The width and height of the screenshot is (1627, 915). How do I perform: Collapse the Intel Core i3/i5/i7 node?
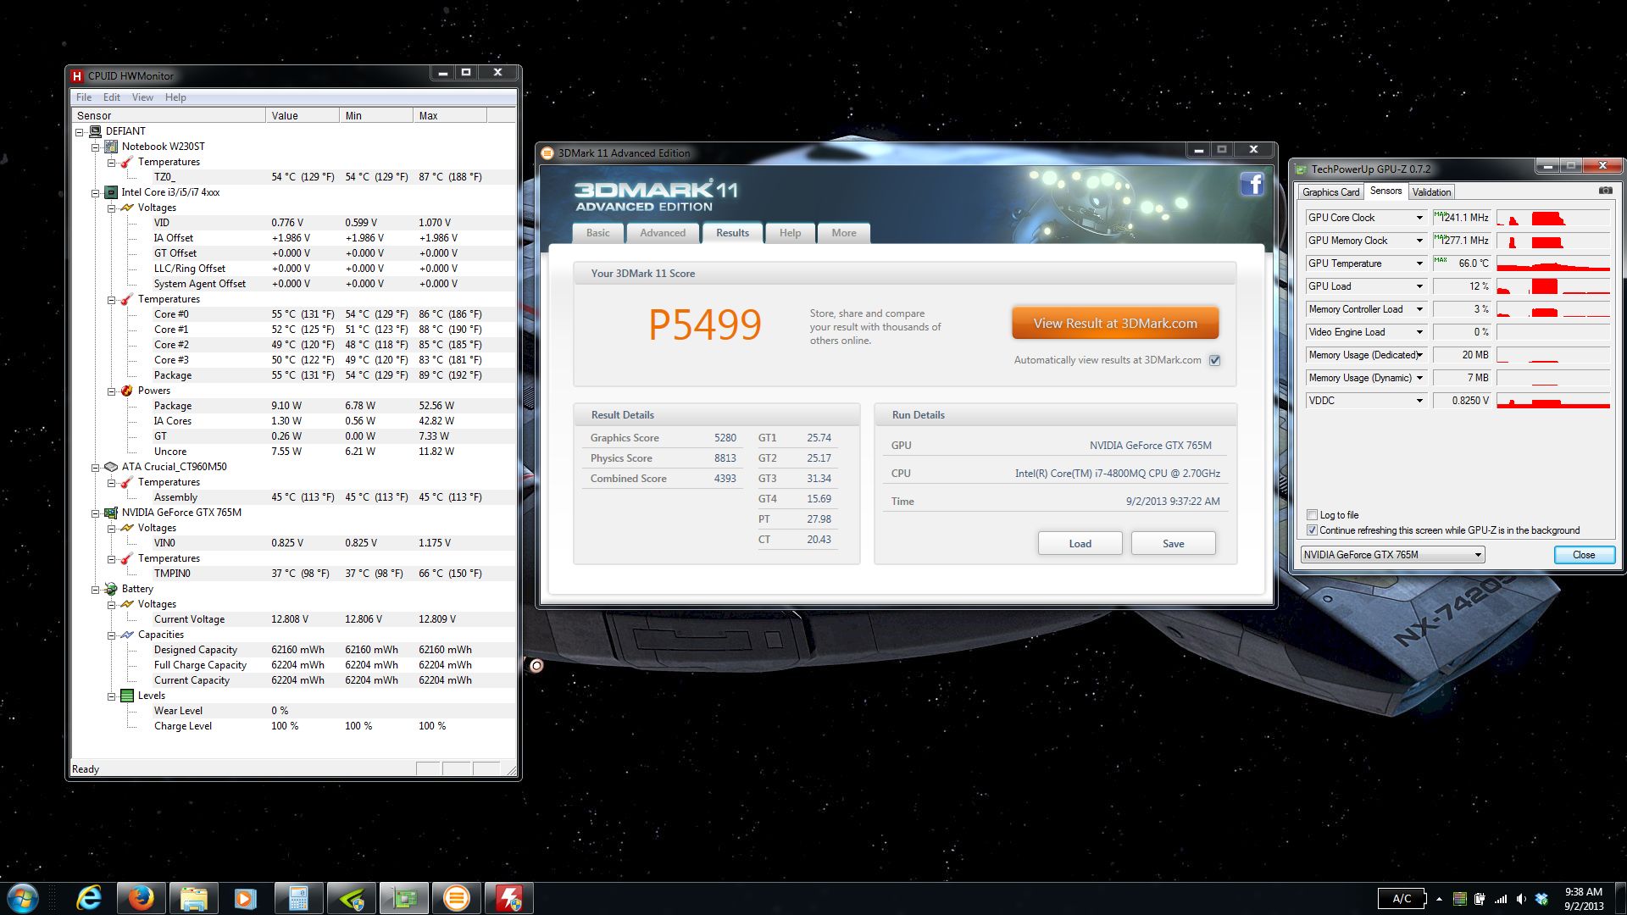(x=96, y=193)
